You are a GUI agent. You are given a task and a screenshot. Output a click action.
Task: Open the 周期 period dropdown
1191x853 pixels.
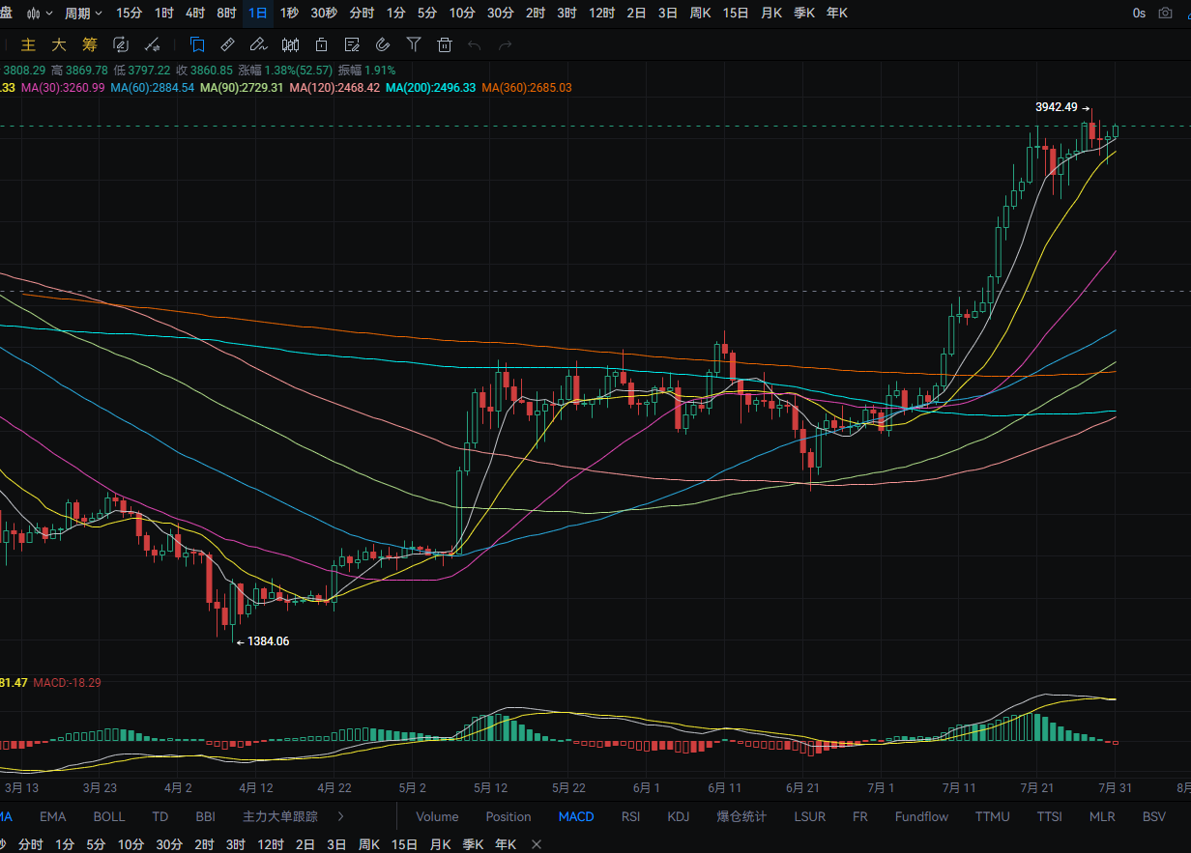point(83,13)
